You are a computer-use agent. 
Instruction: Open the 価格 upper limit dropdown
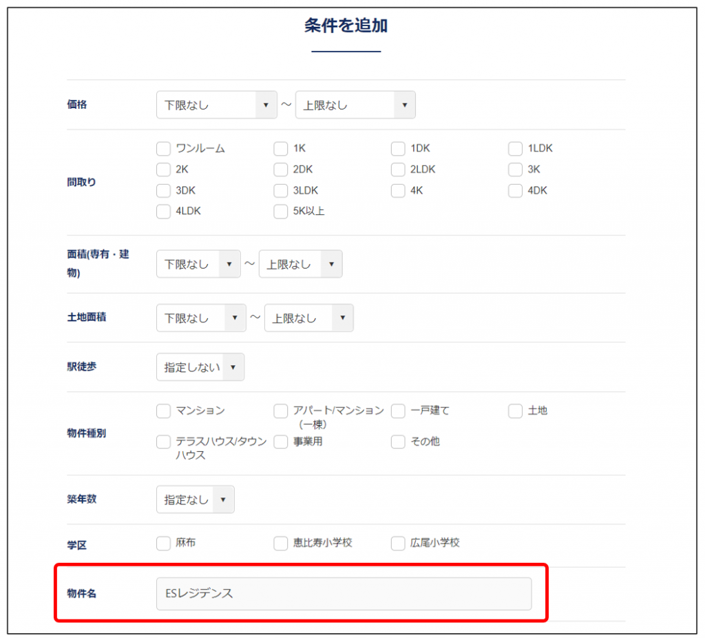pyautogui.click(x=355, y=105)
